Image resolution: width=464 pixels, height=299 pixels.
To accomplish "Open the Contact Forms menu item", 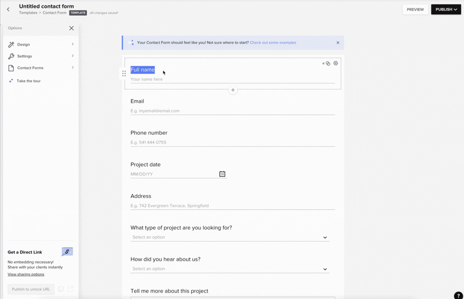I will tap(41, 68).
